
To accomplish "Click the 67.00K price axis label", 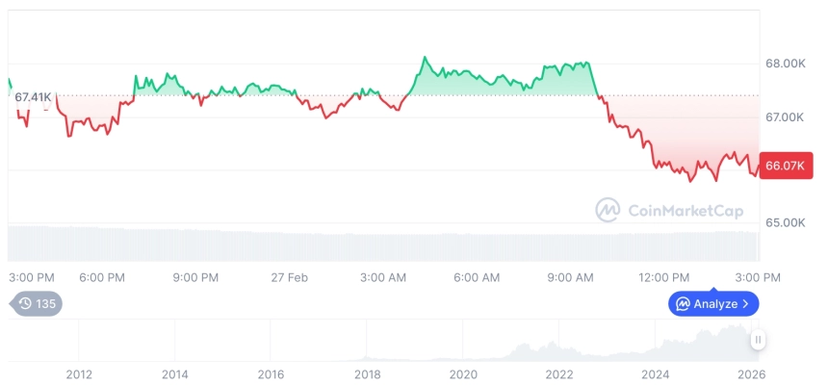I will (785, 116).
